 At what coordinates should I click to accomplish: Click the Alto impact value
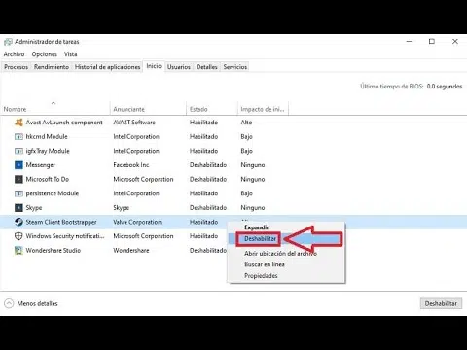(x=246, y=122)
